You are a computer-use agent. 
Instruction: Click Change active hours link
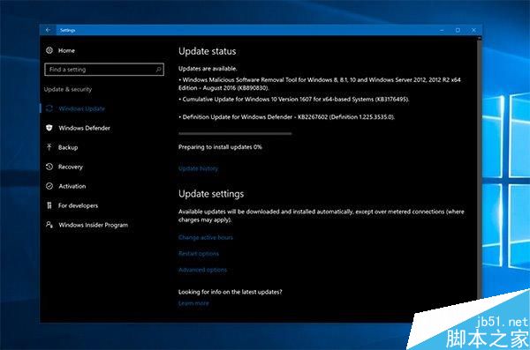206,237
